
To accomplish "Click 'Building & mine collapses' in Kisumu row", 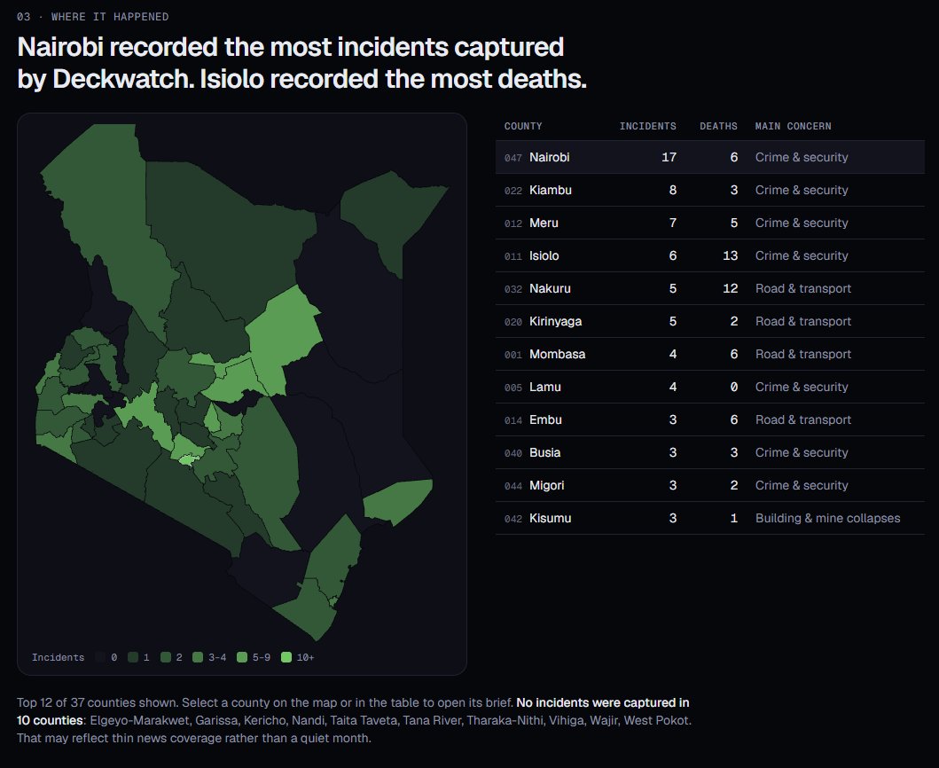I will (x=827, y=518).
